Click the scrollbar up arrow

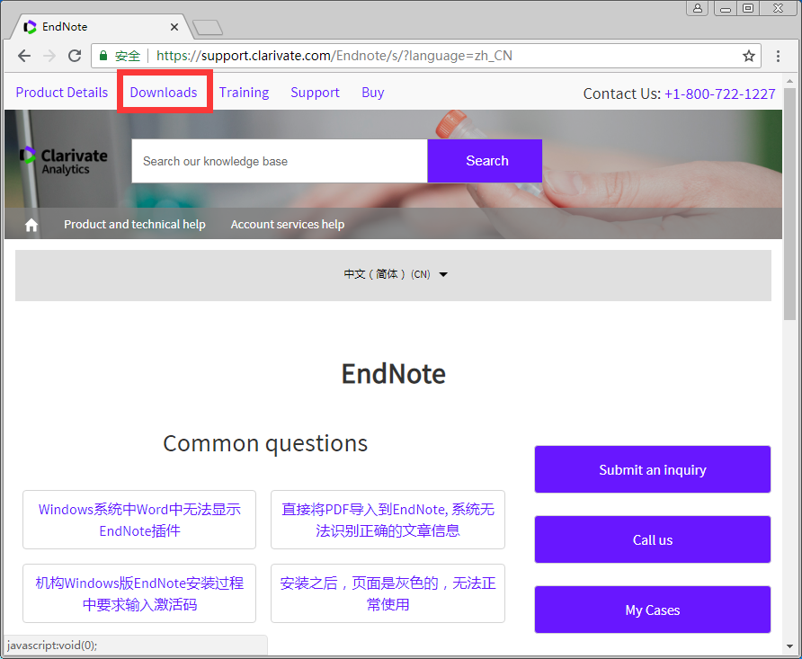click(x=789, y=81)
